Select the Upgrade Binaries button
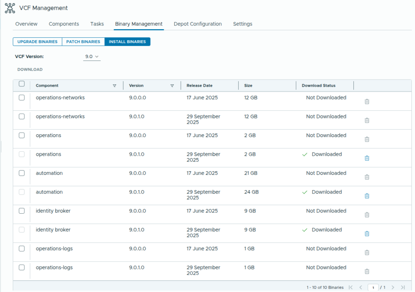415x292 pixels. pyautogui.click(x=37, y=42)
